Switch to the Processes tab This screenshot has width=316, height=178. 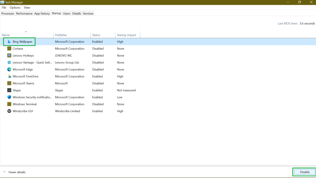7,13
